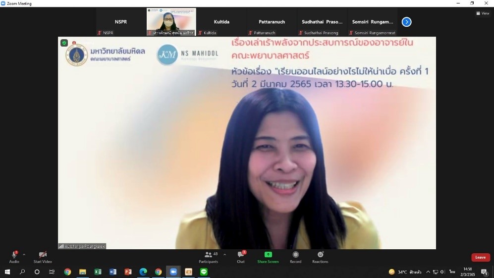494x278 pixels.
Task: Open Excel from the taskbar
Action: click(x=98, y=272)
